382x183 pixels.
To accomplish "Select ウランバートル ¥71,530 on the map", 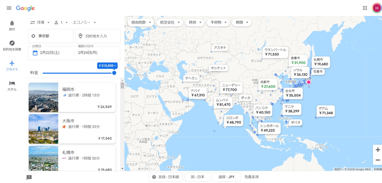I will [275, 52].
